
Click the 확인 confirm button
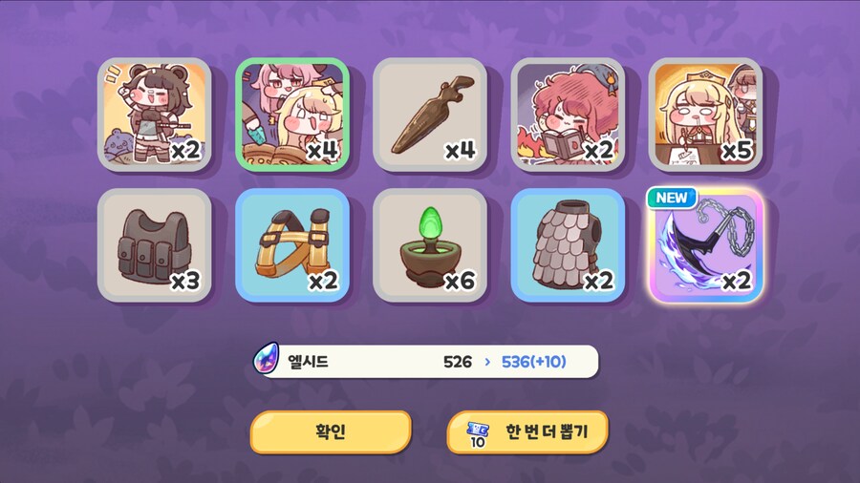click(331, 432)
